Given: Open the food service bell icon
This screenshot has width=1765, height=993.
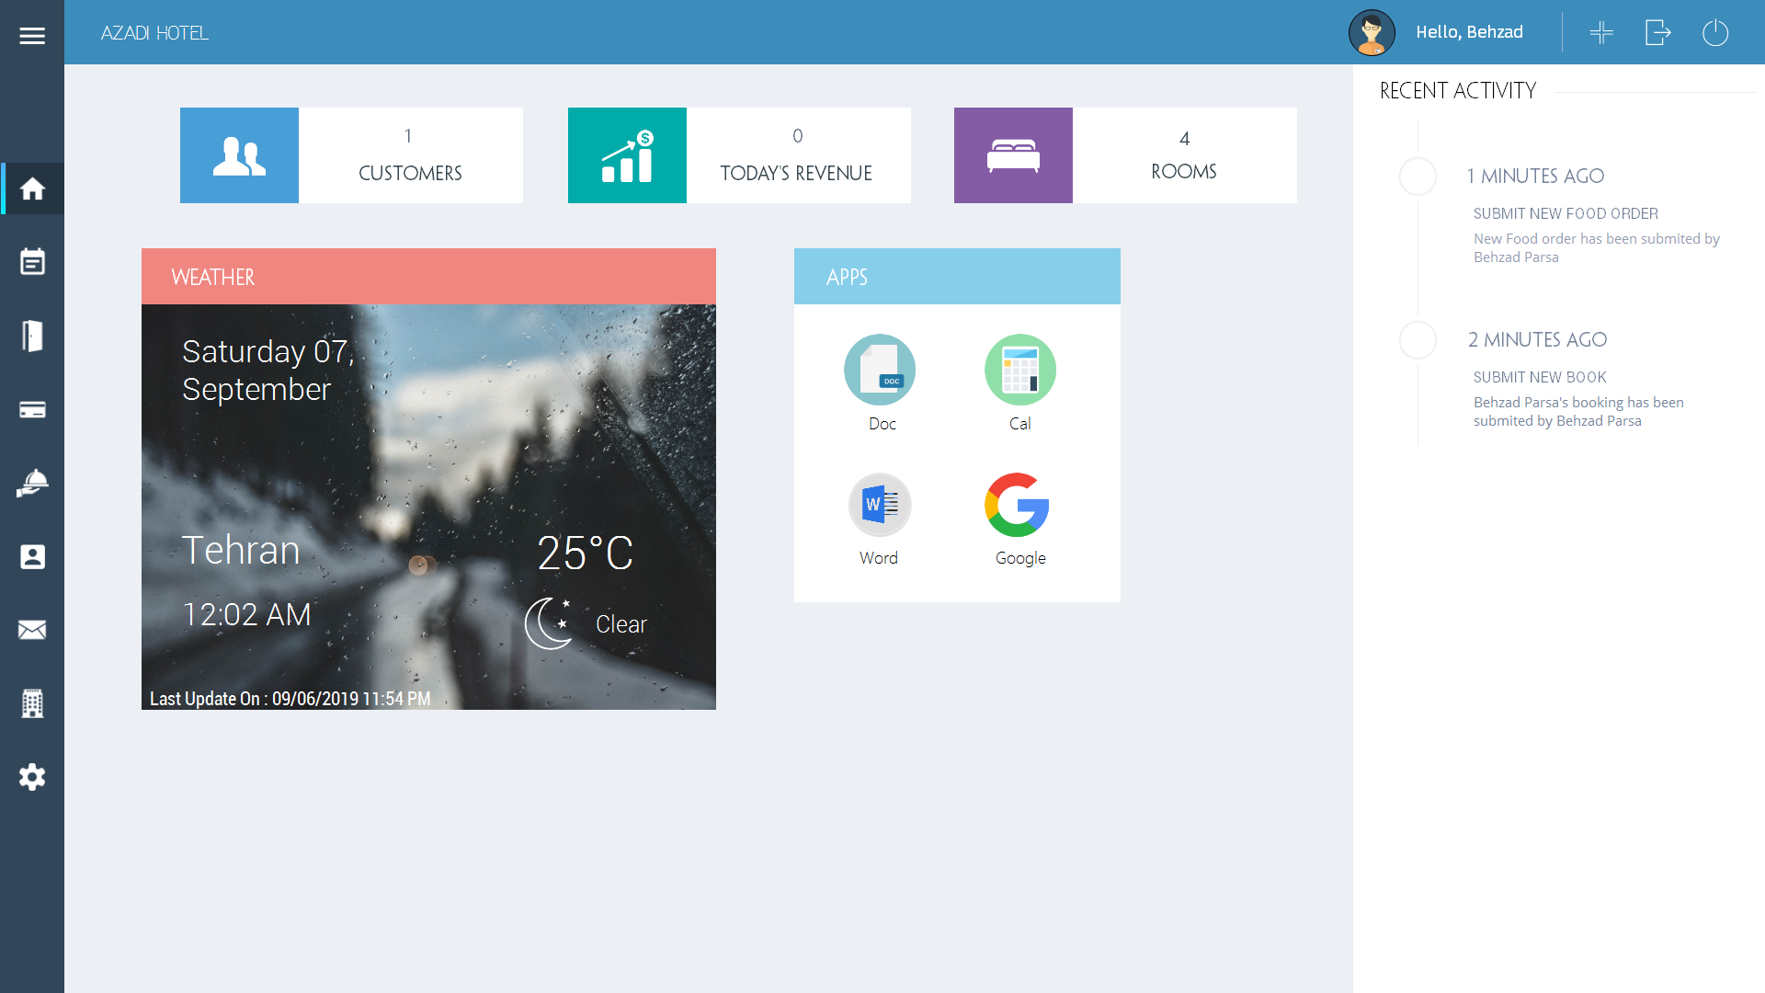Looking at the screenshot, I should coord(32,483).
